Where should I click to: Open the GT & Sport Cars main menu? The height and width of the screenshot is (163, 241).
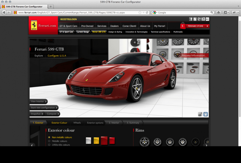click(68, 26)
